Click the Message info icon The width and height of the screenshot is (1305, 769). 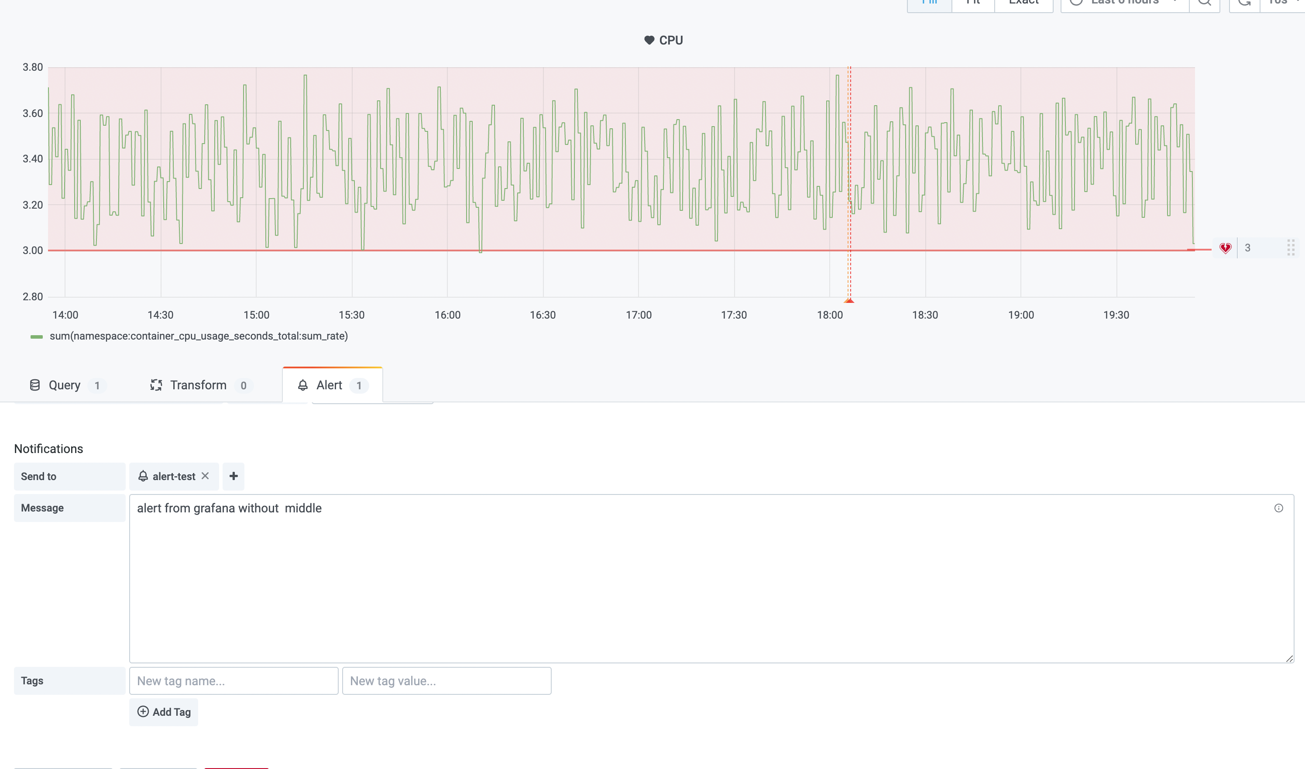[1278, 508]
